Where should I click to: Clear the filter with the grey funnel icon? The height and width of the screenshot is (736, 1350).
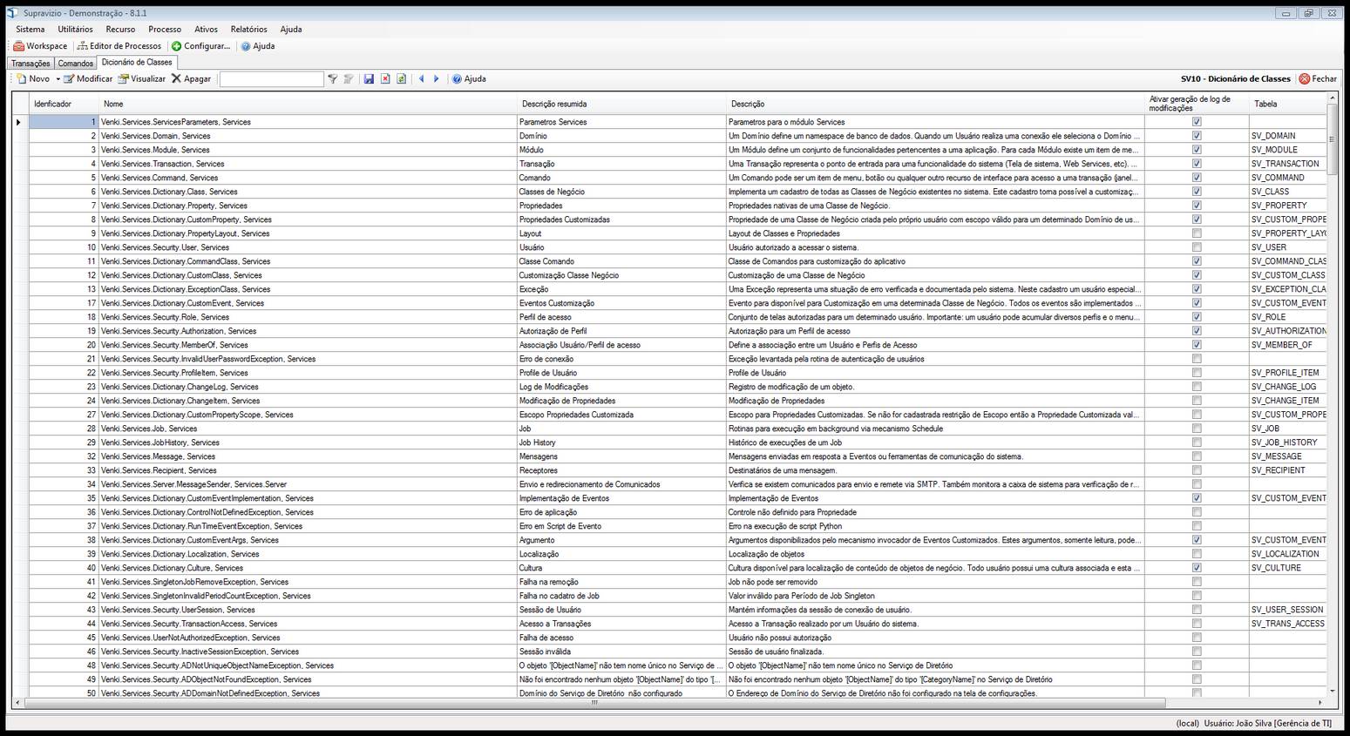click(348, 79)
